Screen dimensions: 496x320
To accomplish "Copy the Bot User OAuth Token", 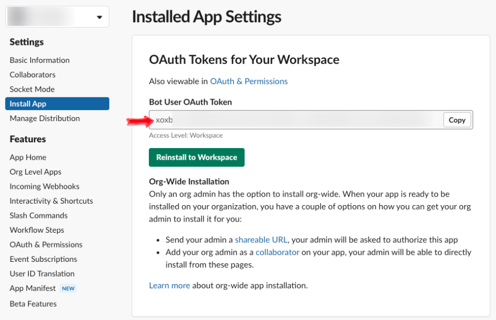I will 457,120.
